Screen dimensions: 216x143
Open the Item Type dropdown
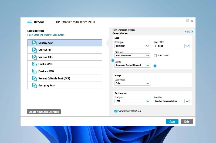tap(132, 46)
